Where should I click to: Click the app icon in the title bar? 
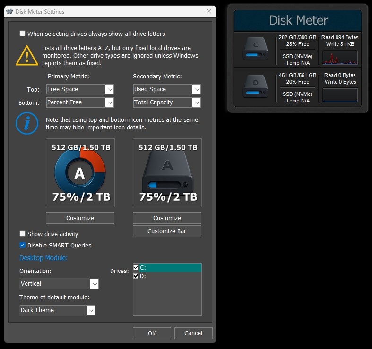pos(10,12)
